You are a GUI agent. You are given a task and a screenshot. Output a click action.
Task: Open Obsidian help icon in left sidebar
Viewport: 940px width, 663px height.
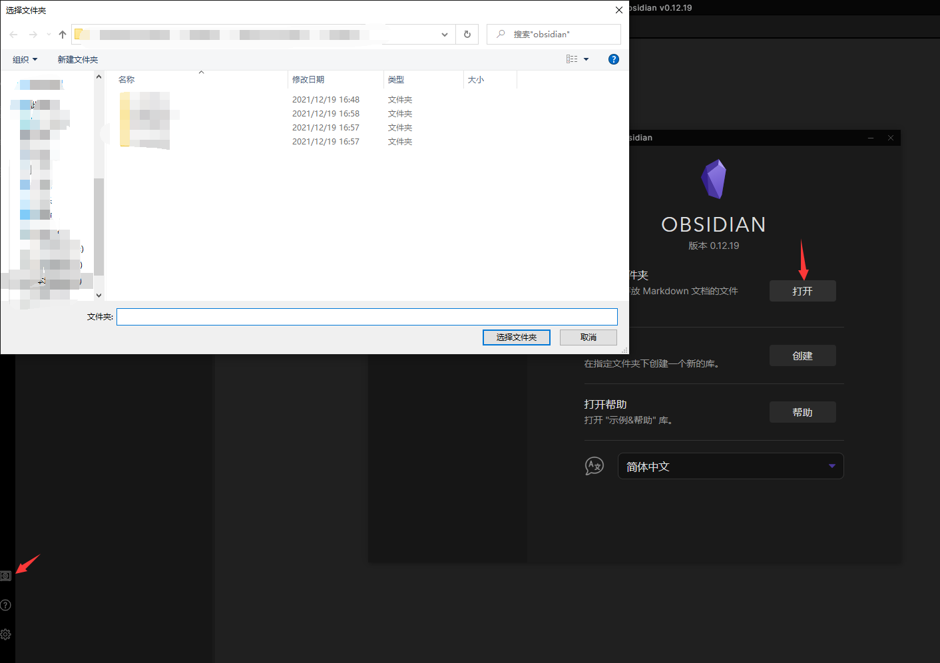click(x=6, y=605)
